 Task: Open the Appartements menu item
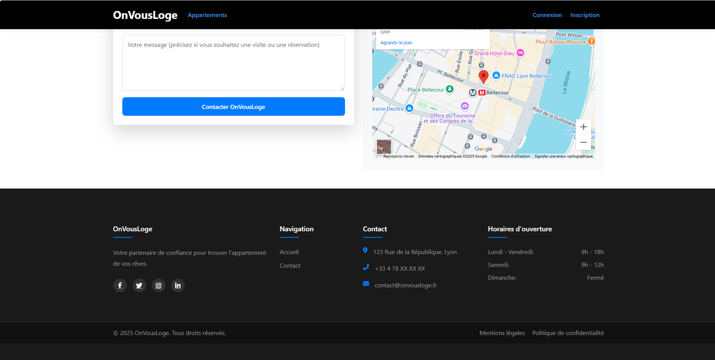[207, 15]
